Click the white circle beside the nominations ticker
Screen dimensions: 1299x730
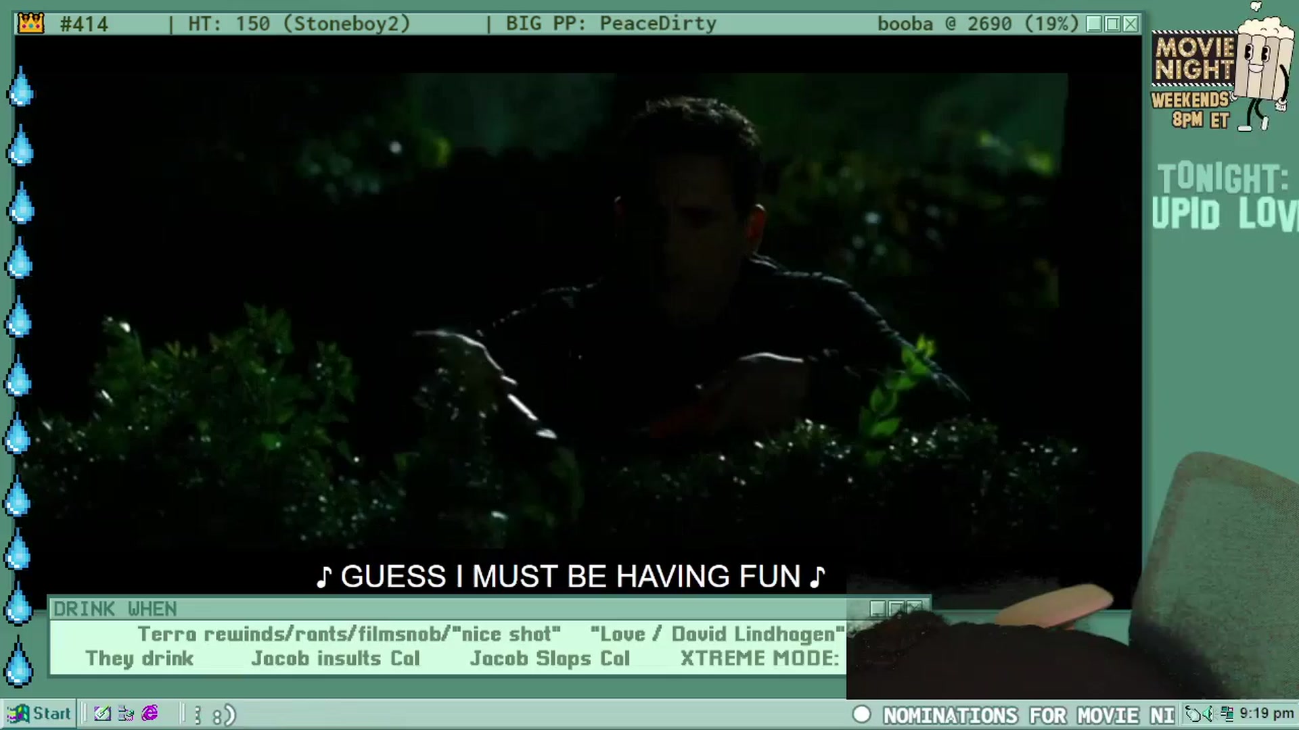click(861, 714)
